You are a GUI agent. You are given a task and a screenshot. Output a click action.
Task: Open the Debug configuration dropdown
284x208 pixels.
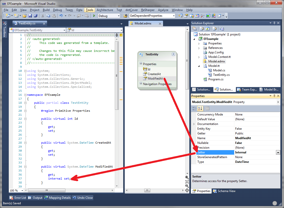click(119, 16)
